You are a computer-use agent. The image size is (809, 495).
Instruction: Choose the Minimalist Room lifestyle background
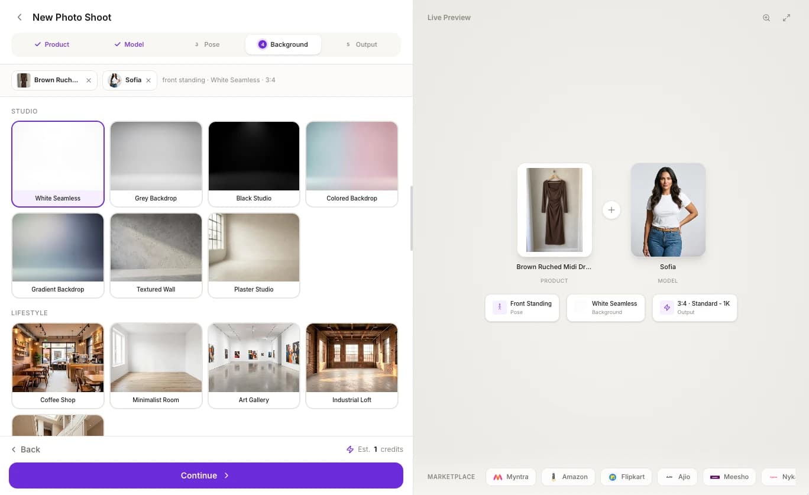tap(156, 365)
